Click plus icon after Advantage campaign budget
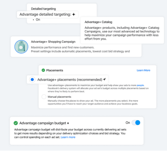 68,123
